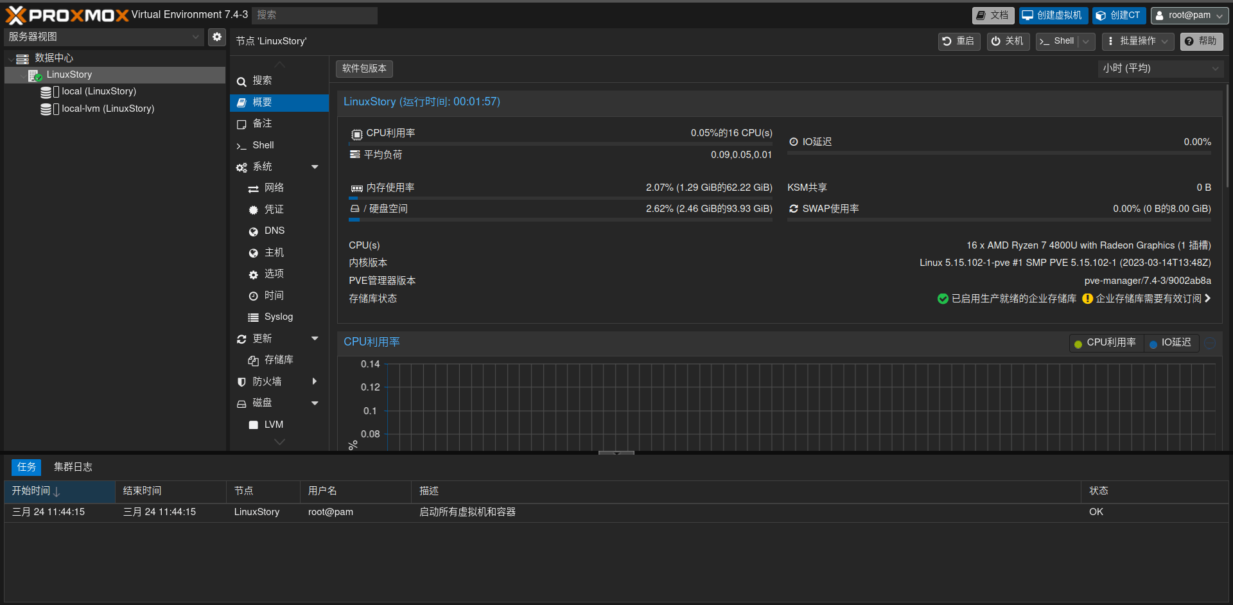The width and height of the screenshot is (1233, 605).
Task: Click the 搜索 search field at top
Action: [x=314, y=15]
